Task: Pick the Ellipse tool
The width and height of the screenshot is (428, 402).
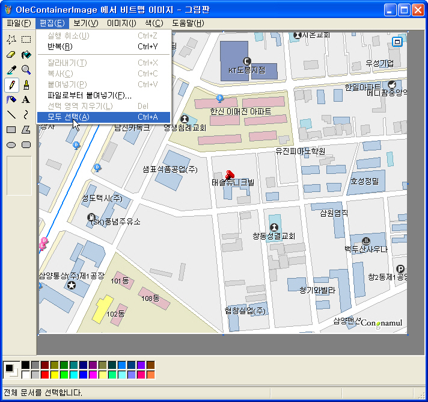Action: 11,144
